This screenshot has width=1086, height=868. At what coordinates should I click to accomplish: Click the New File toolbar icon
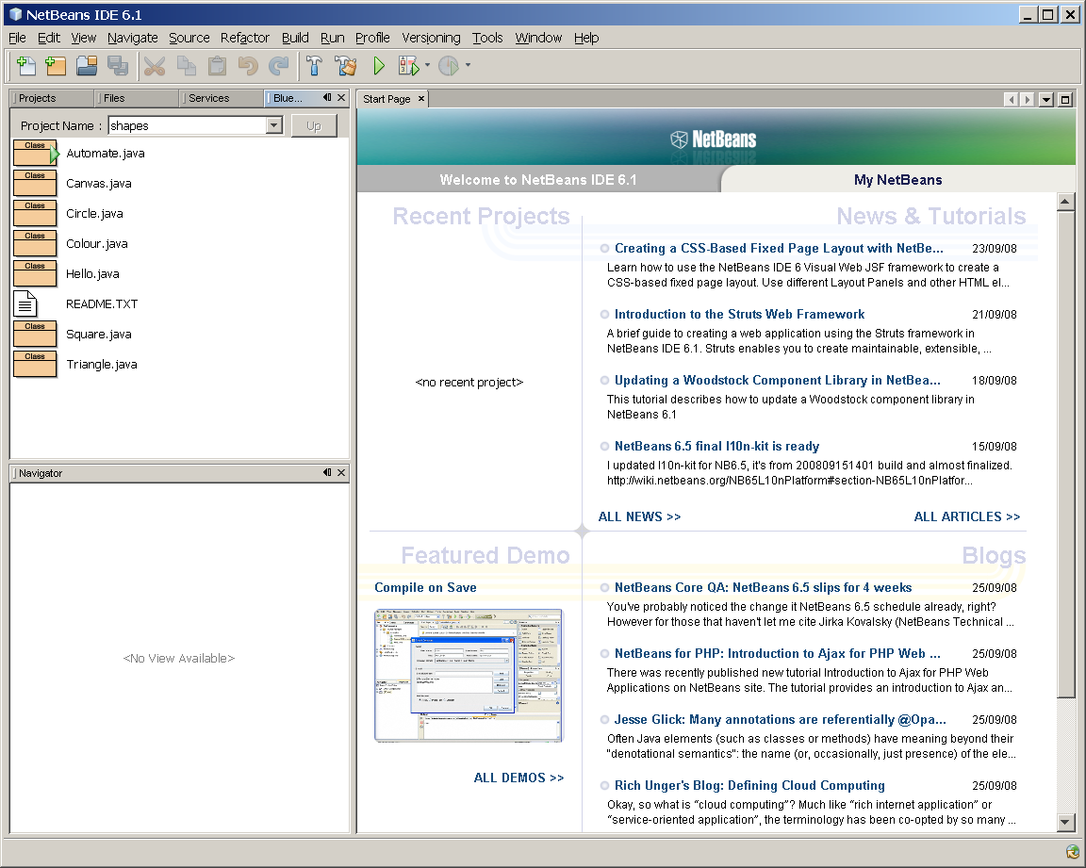(26, 66)
